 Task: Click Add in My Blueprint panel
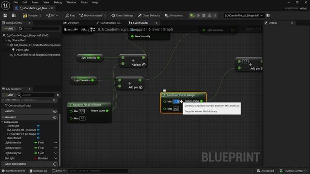click(9, 95)
